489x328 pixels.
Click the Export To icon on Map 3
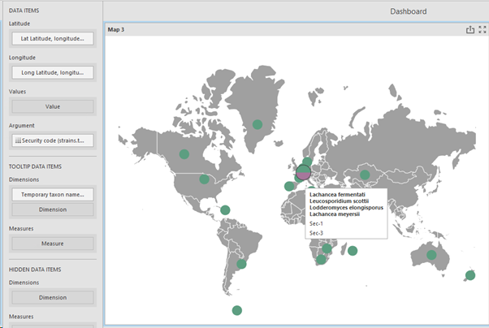[470, 30]
